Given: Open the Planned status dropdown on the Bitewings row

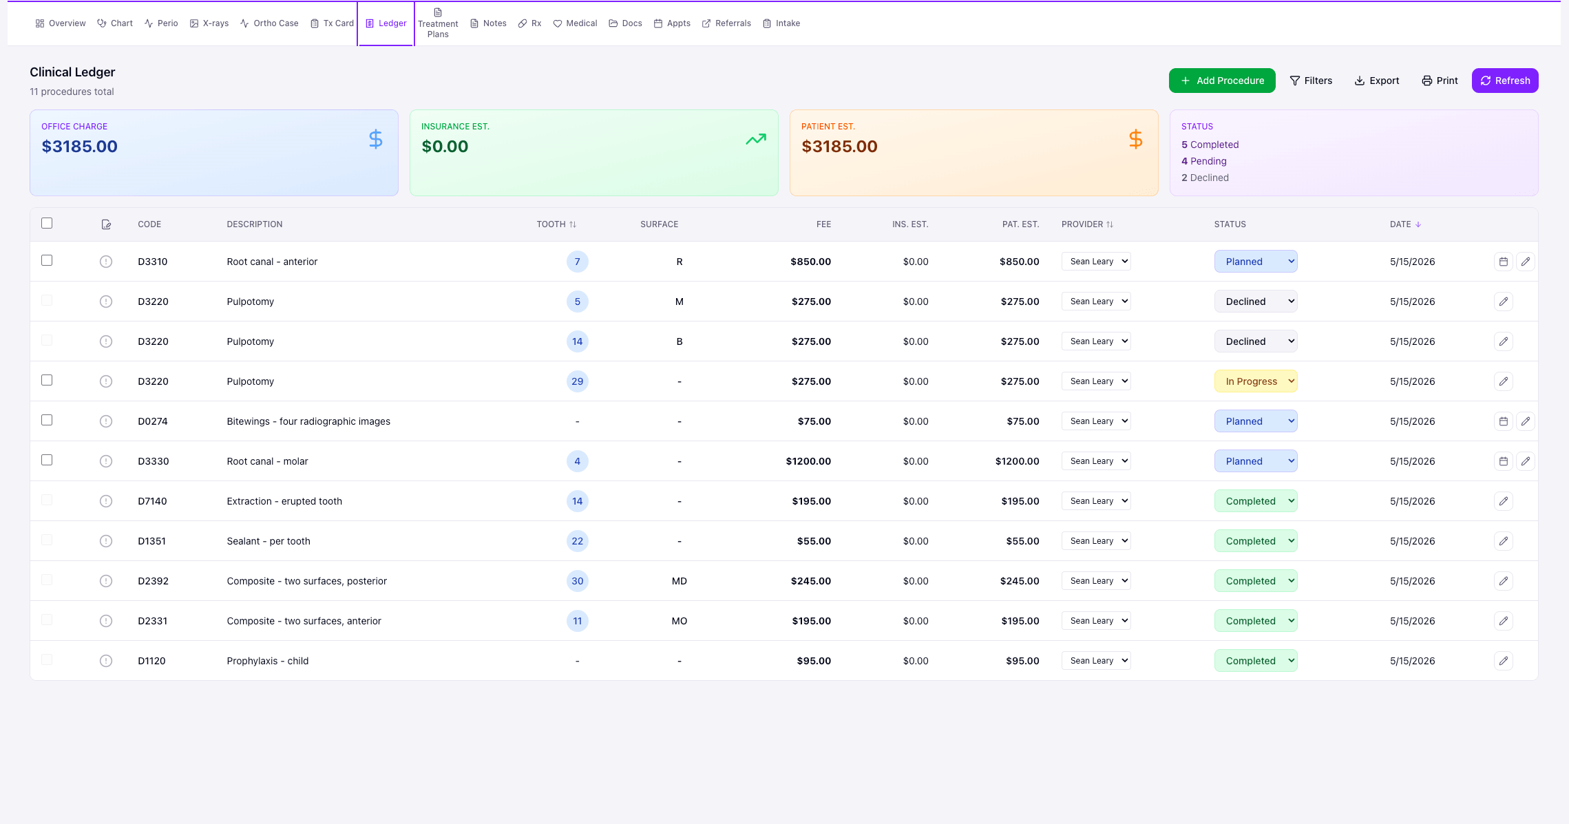Looking at the screenshot, I should point(1256,421).
